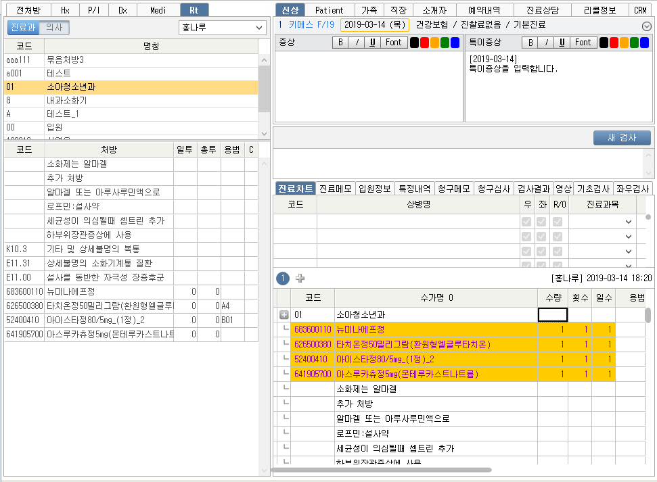Toggle bold in the 특이증상 editor
The height and width of the screenshot is (482, 657).
click(530, 43)
